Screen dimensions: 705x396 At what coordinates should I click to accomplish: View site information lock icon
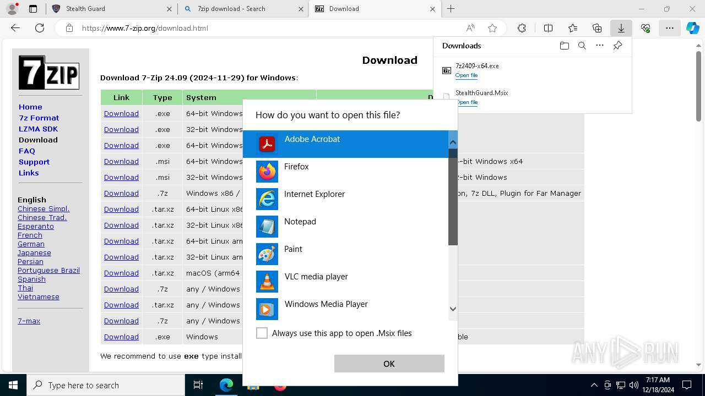69,28
